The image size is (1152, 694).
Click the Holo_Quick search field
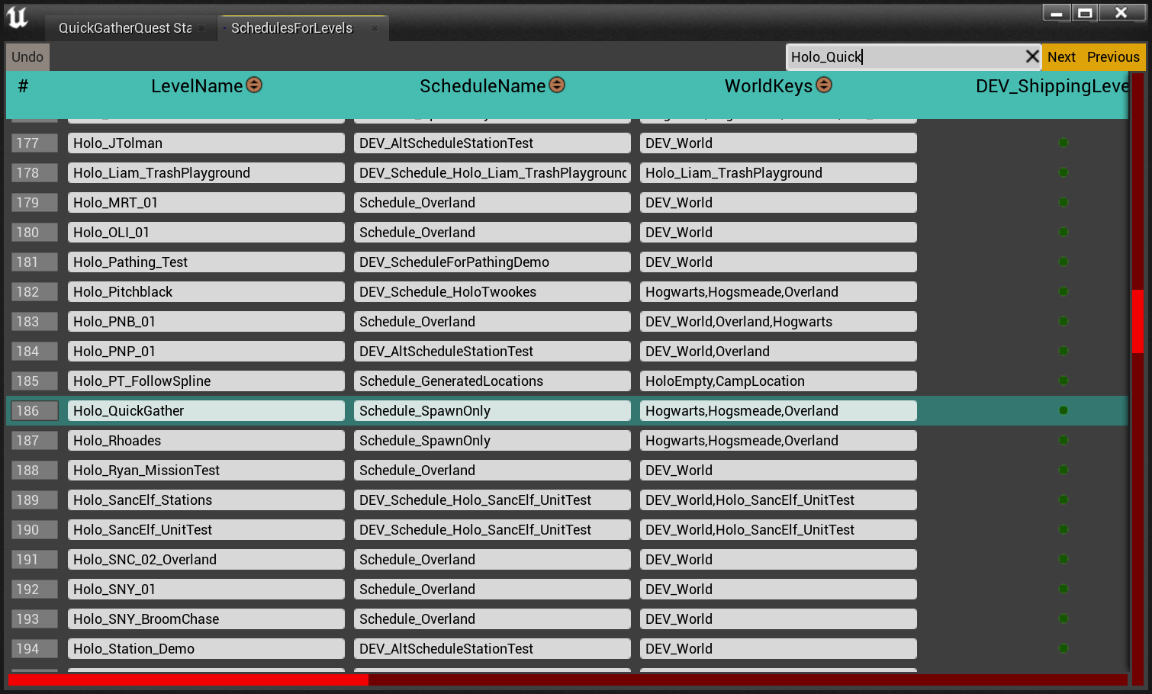click(904, 57)
